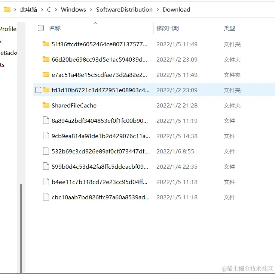This screenshot has width=275, height=274.
Task: Click folder icon of e7ac51a48e15c5cdfae73d2a82e2
Action: 46,74
